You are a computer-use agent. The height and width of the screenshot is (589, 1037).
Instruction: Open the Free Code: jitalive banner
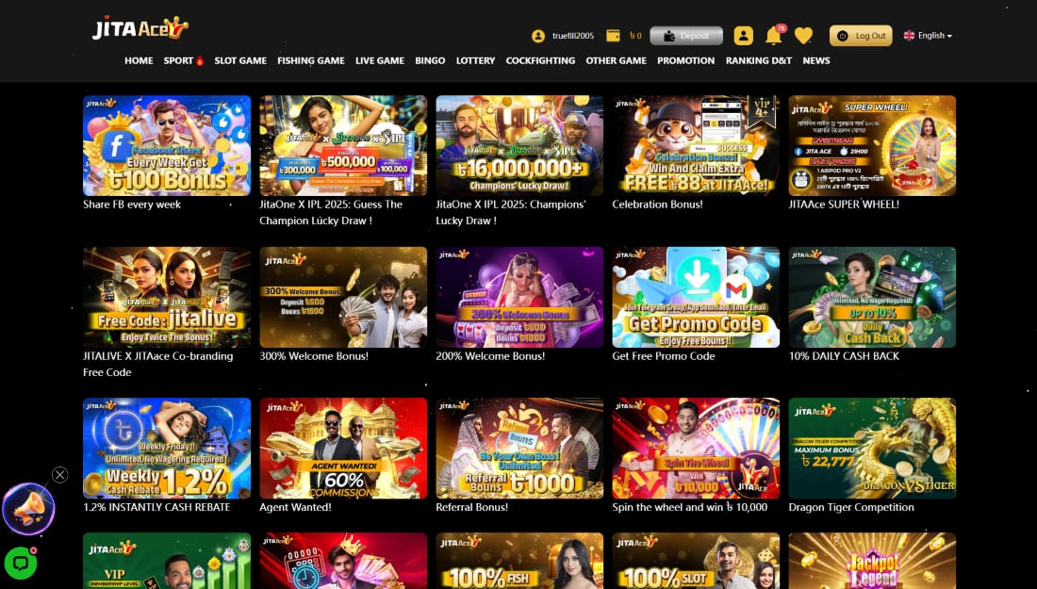pyautogui.click(x=167, y=298)
